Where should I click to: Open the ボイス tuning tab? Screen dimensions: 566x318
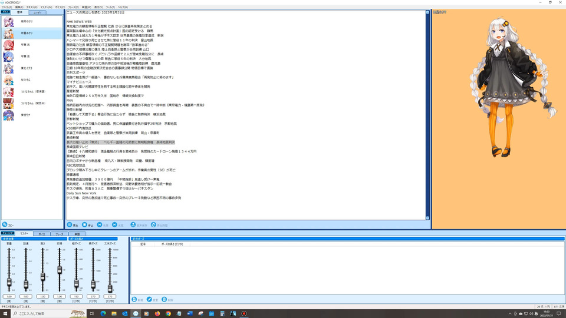pos(42,234)
